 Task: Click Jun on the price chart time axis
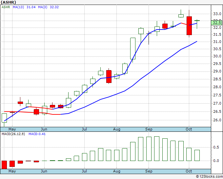(44, 129)
